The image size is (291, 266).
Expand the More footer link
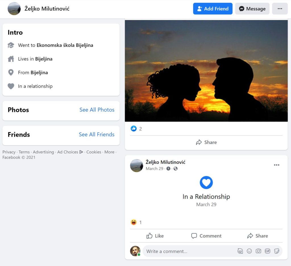(109, 152)
